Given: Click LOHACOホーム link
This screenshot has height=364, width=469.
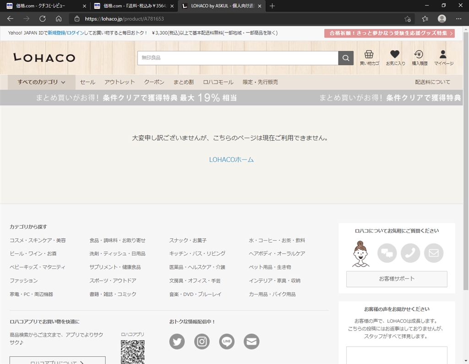Looking at the screenshot, I should pyautogui.click(x=231, y=160).
